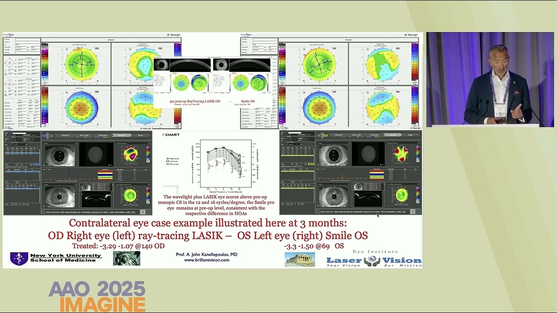Click horizontal scrollbar under left panel axial graph
557x313 pixels.
pyautogui.click(x=67, y=181)
